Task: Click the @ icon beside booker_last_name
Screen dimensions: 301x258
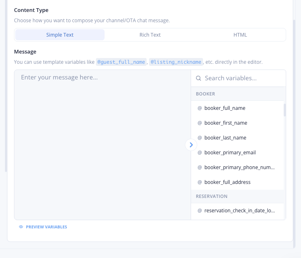Action: [200, 138]
